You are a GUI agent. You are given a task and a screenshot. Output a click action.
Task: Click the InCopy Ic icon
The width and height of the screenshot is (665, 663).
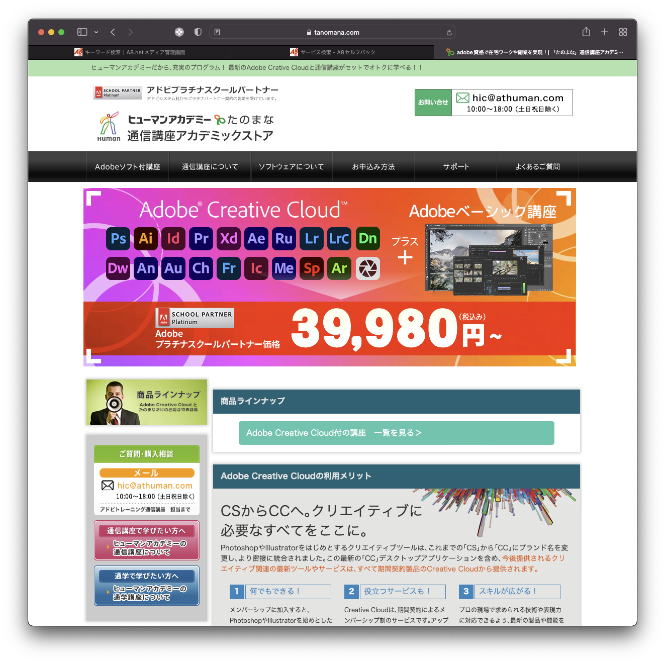click(256, 268)
